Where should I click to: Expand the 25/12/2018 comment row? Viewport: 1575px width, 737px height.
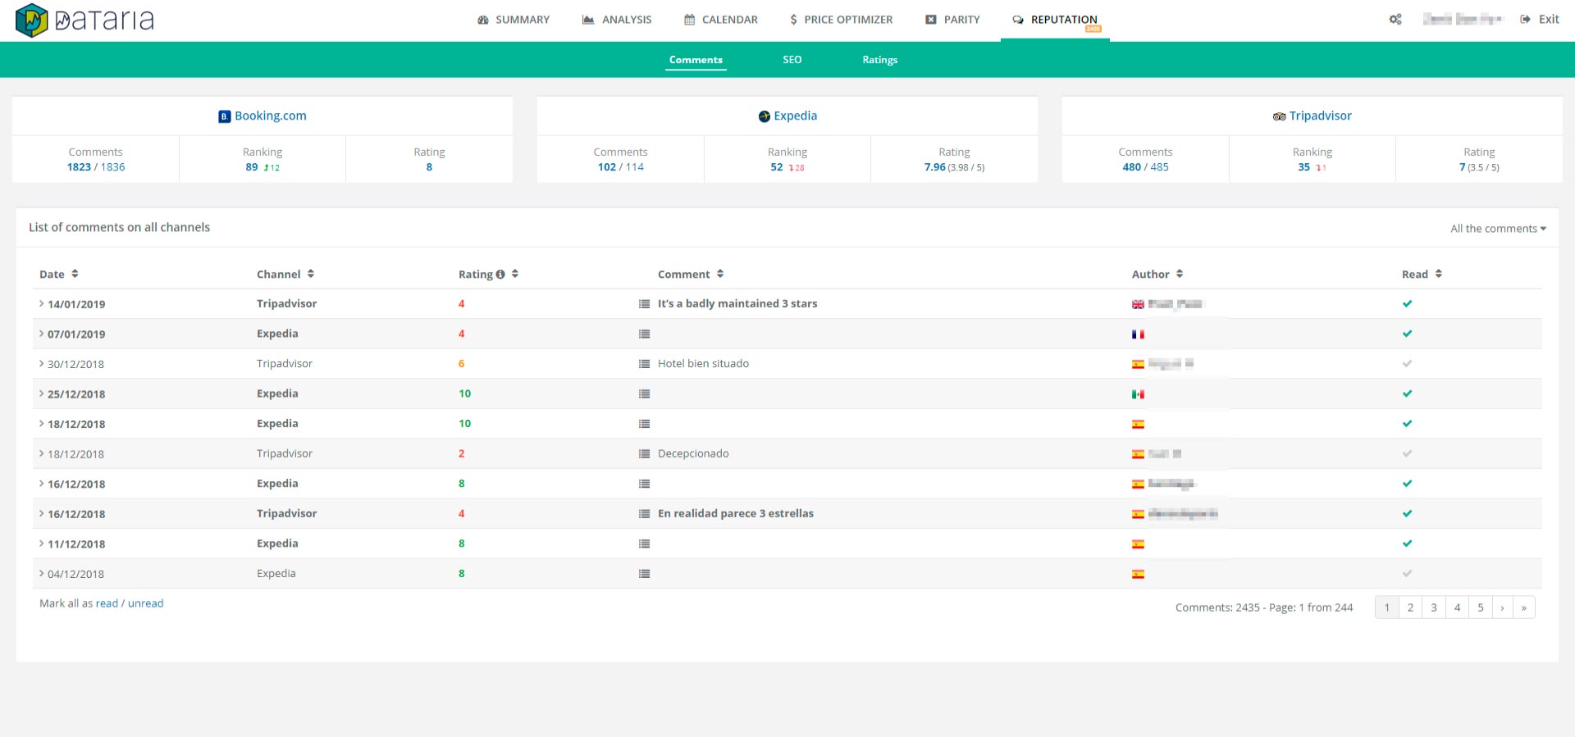click(42, 394)
